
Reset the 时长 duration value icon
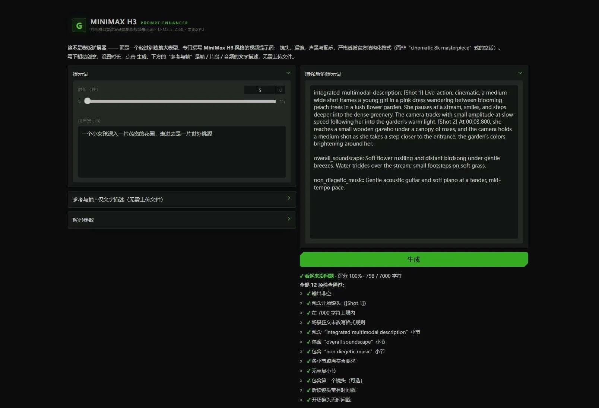coord(281,90)
